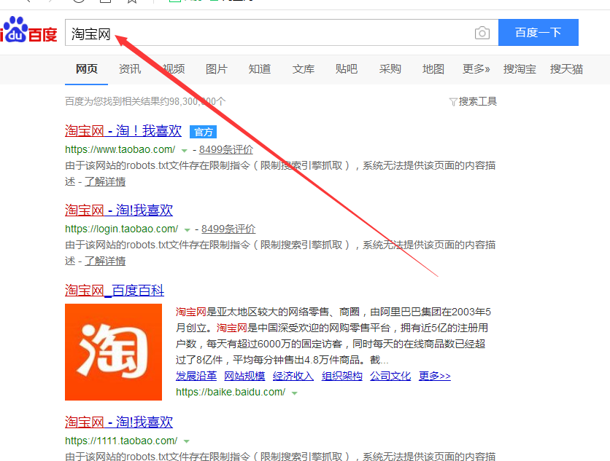Open the 淘宝网 result marked 官方
Viewport: 610px width, 461px height.
point(123,131)
